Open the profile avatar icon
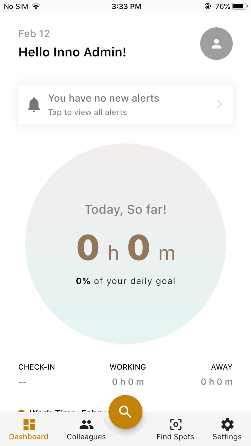The width and height of the screenshot is (251, 446). pos(216,44)
